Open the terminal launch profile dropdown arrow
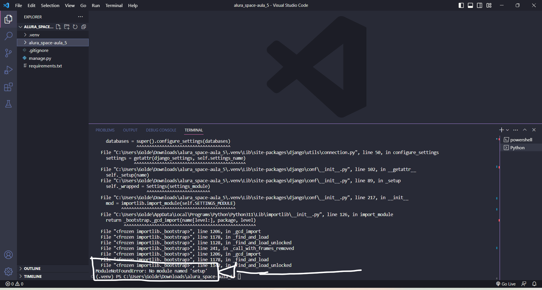This screenshot has width=542, height=290. pos(507,130)
